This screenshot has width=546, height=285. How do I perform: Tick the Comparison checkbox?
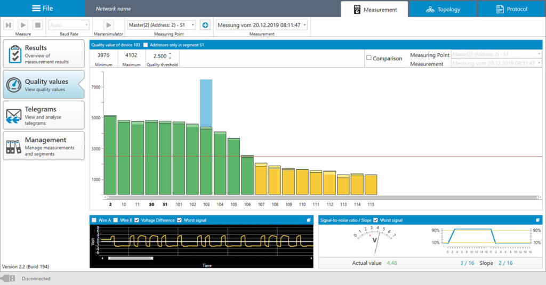(369, 58)
